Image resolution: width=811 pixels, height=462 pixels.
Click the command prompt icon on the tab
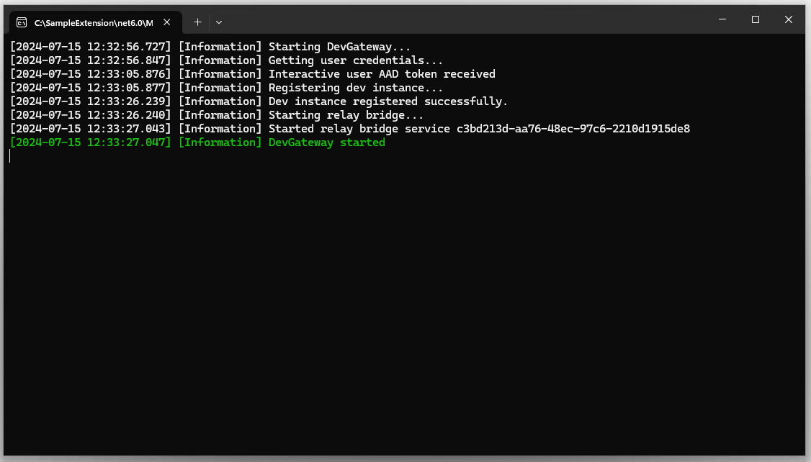tap(21, 22)
